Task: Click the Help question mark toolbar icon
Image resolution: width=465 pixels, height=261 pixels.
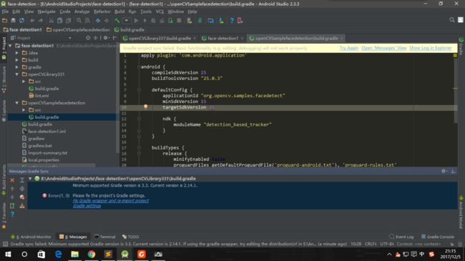Action: click(x=232, y=21)
